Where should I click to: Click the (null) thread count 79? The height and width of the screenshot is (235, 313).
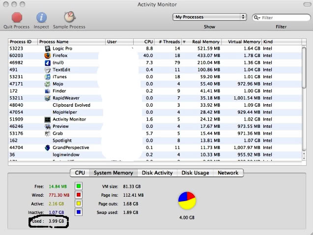point(177,63)
